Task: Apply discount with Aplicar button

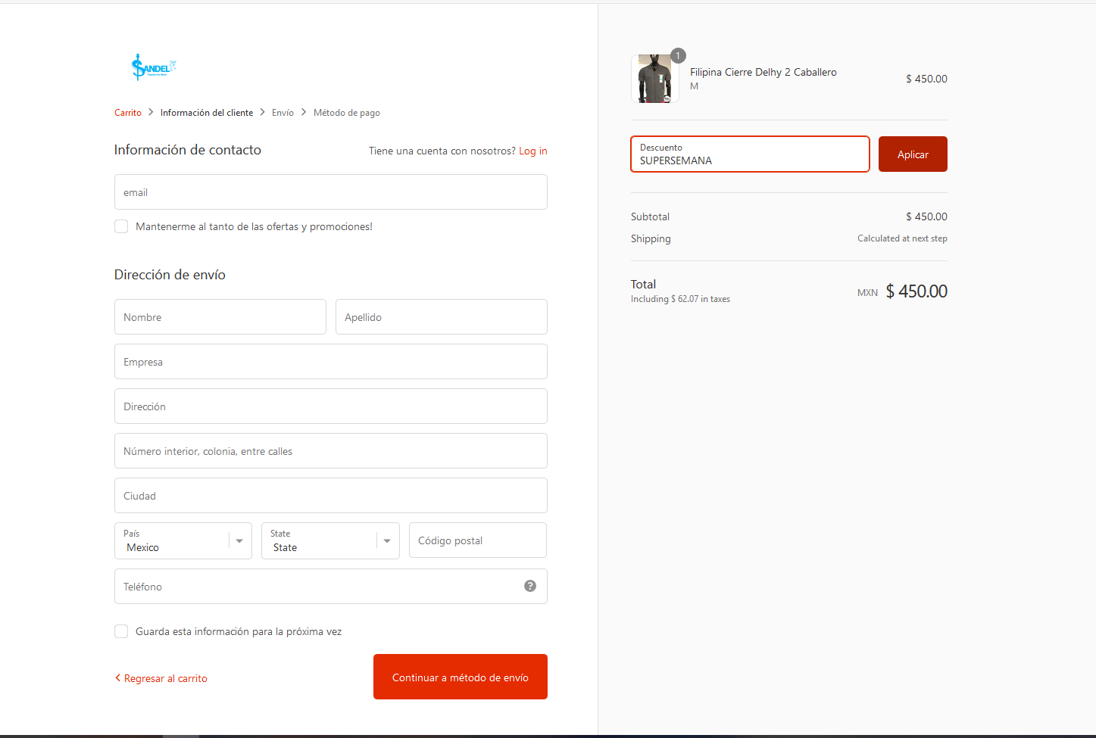Action: click(913, 154)
